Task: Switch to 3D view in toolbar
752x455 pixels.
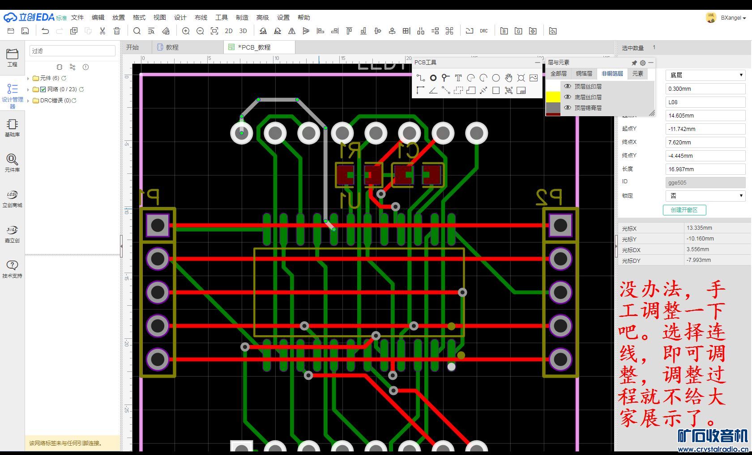Action: coord(243,31)
